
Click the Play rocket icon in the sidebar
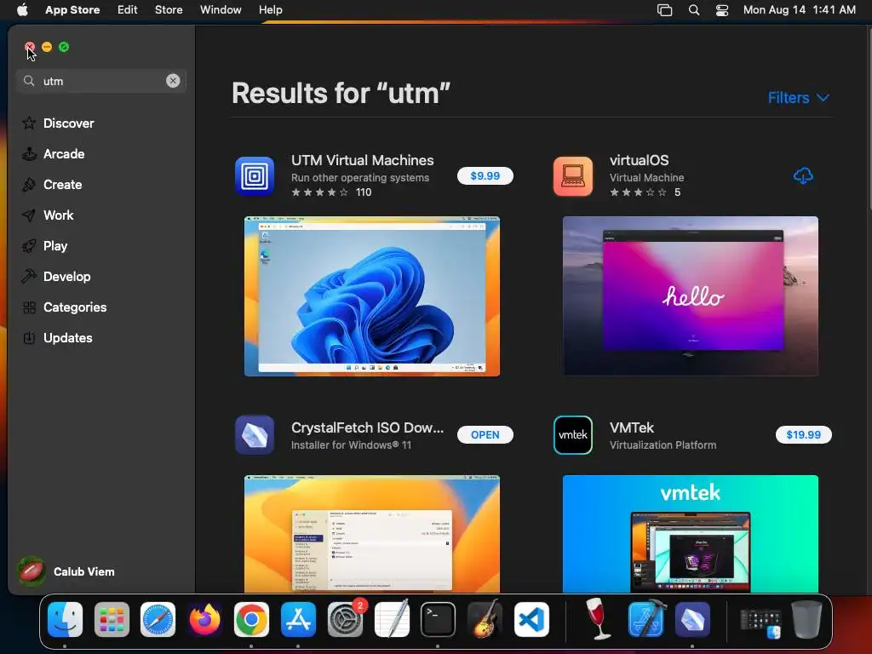click(x=29, y=246)
